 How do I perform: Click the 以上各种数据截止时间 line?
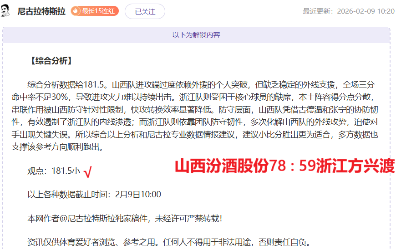point(94,195)
